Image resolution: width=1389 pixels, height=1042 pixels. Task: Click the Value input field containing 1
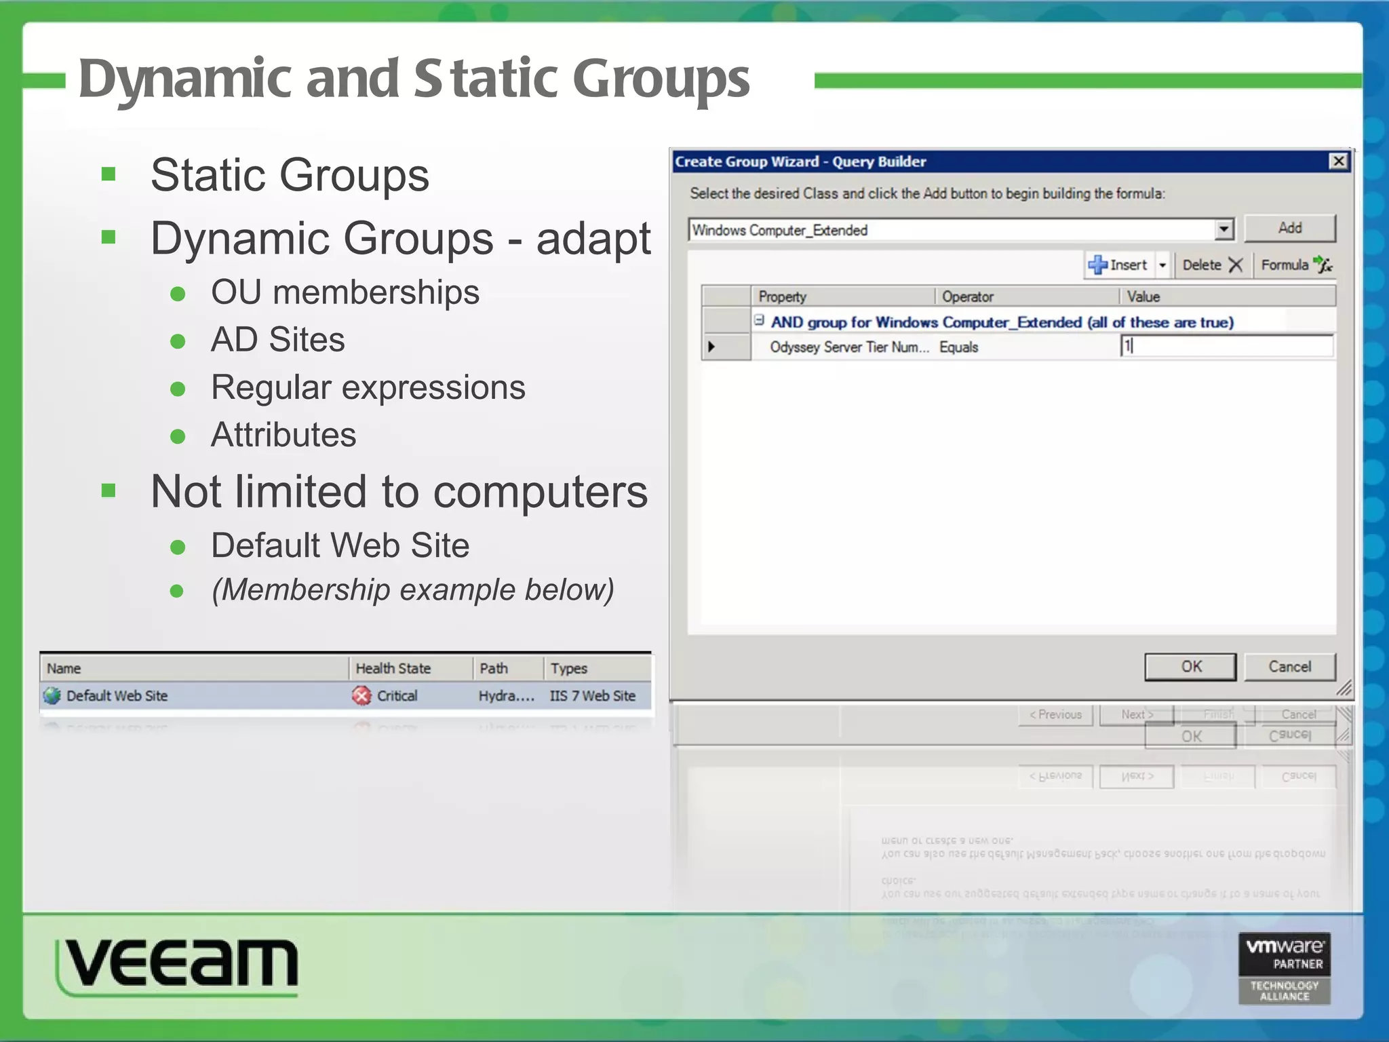1226,346
